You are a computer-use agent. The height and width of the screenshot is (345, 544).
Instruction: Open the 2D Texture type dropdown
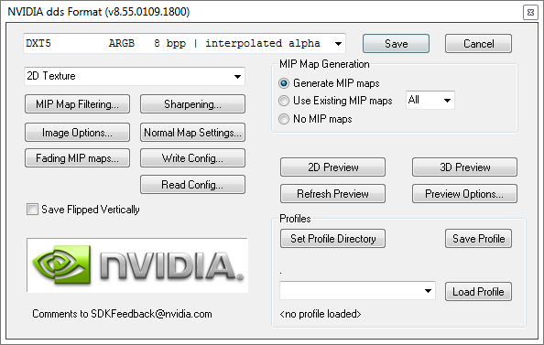pyautogui.click(x=135, y=76)
